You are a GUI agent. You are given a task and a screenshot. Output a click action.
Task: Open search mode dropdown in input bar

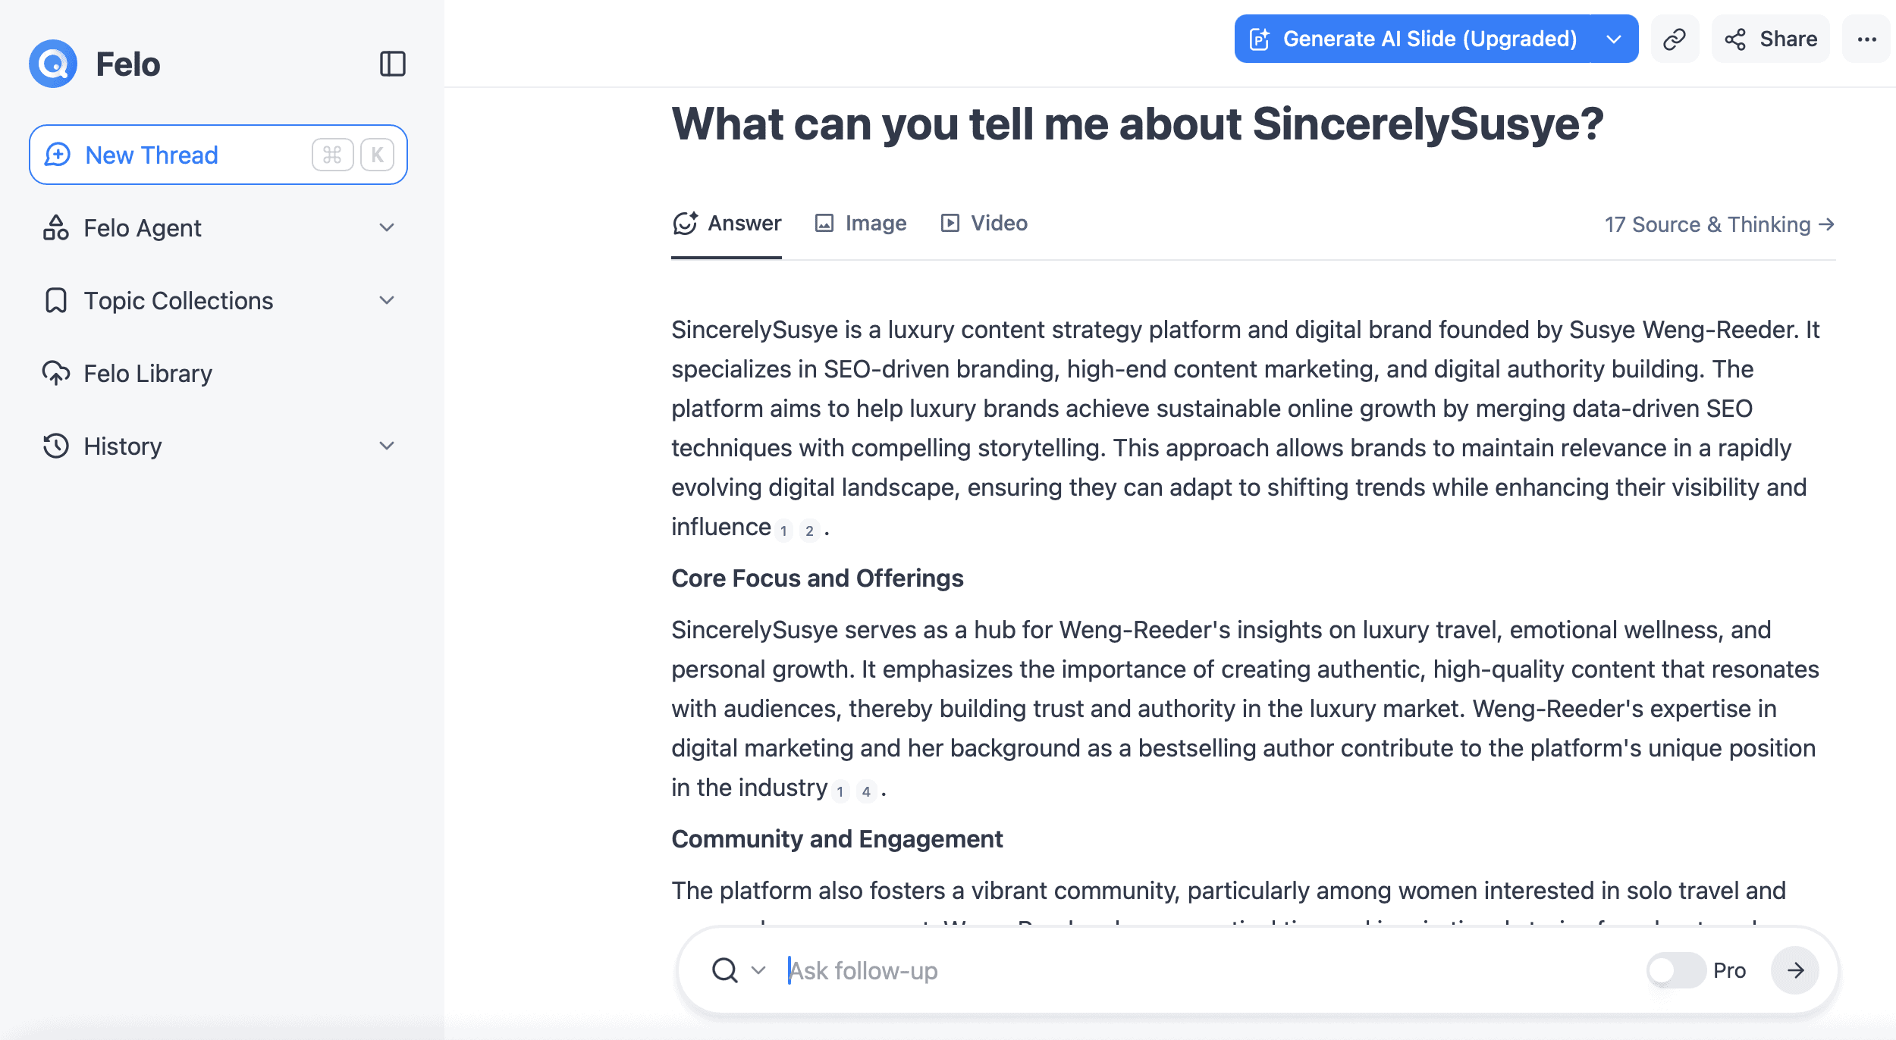tap(758, 970)
